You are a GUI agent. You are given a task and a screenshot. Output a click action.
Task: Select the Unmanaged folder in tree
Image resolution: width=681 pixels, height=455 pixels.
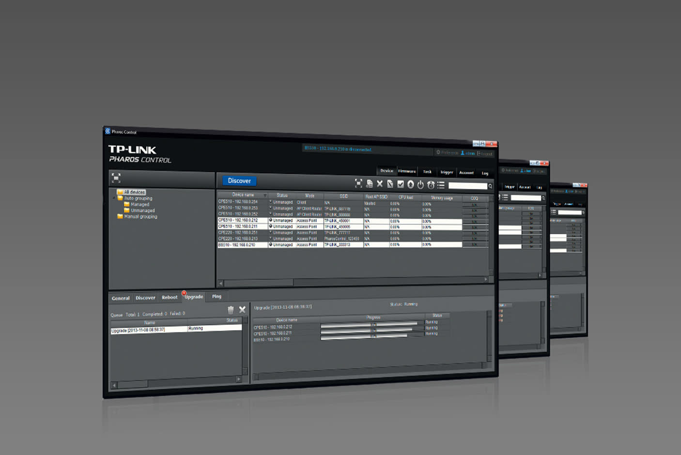click(142, 211)
